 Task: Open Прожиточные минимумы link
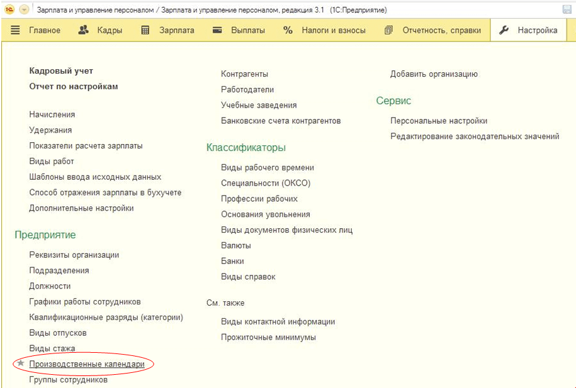(268, 337)
